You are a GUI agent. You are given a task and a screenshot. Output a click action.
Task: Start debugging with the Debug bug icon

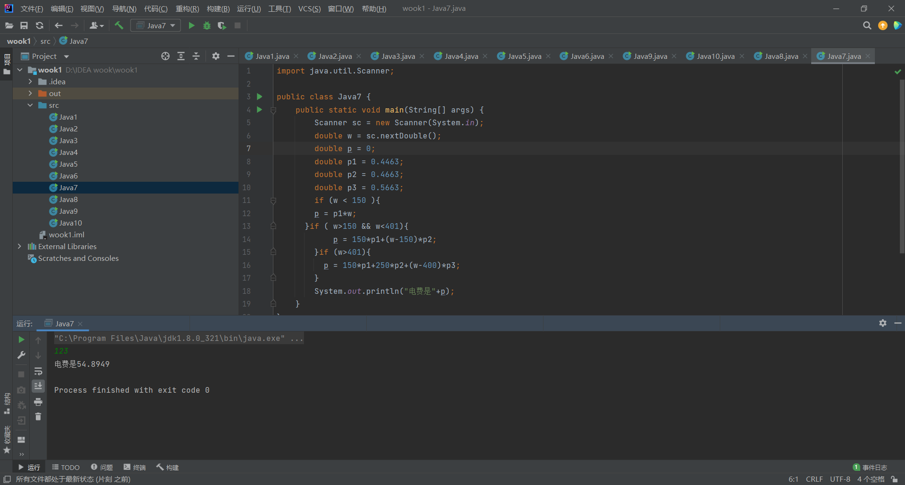206,25
